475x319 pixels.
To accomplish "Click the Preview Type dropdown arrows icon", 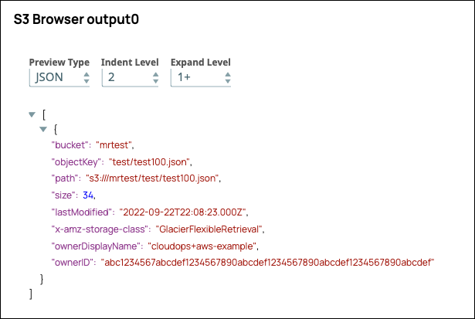I will click(86, 78).
